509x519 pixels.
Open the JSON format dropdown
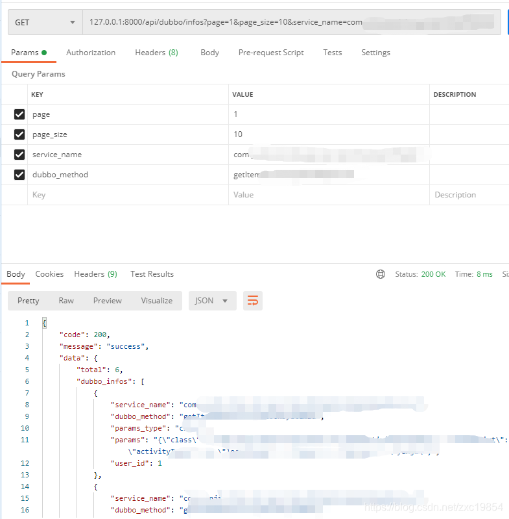click(213, 301)
